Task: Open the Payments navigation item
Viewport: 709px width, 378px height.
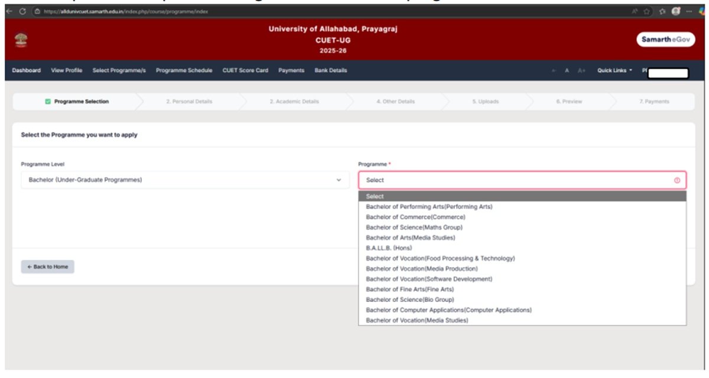Action: [291, 71]
